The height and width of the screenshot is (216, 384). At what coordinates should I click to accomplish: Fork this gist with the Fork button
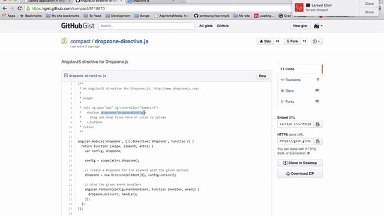point(292,41)
